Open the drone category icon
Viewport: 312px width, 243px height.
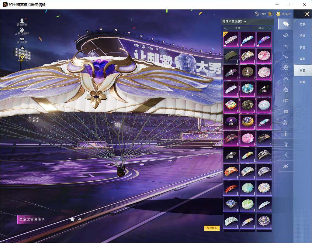point(286,46)
